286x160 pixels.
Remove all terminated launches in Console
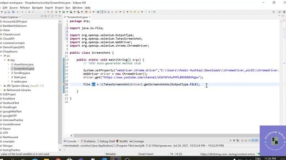click(x=237, y=140)
